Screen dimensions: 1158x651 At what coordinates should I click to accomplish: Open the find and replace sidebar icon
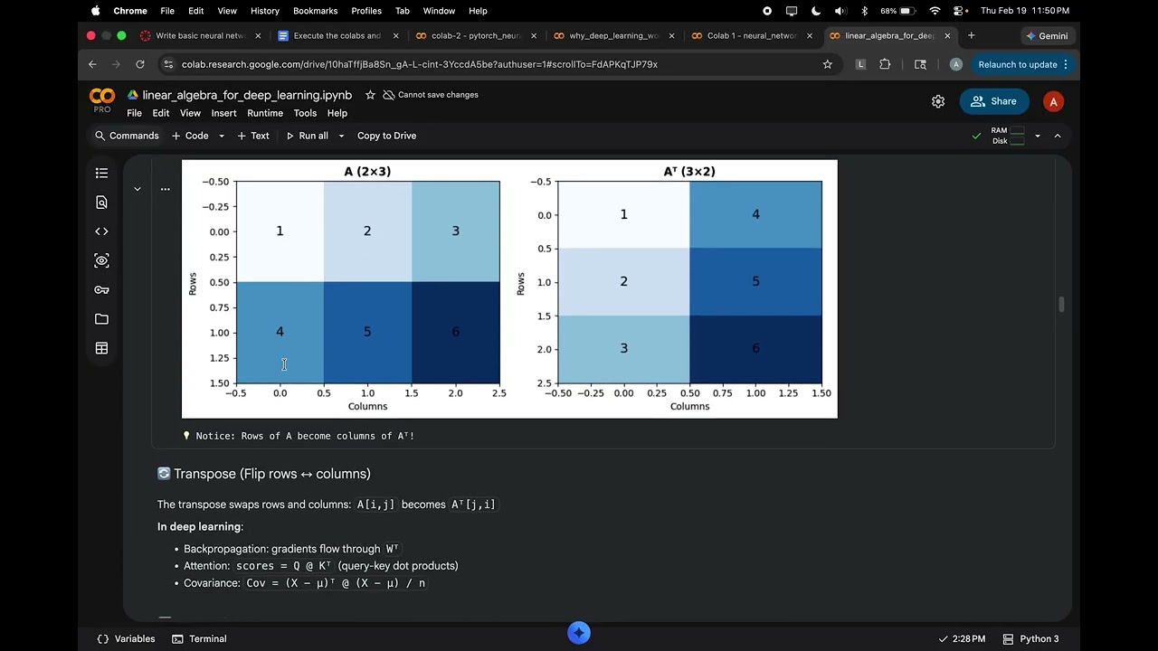point(101,203)
